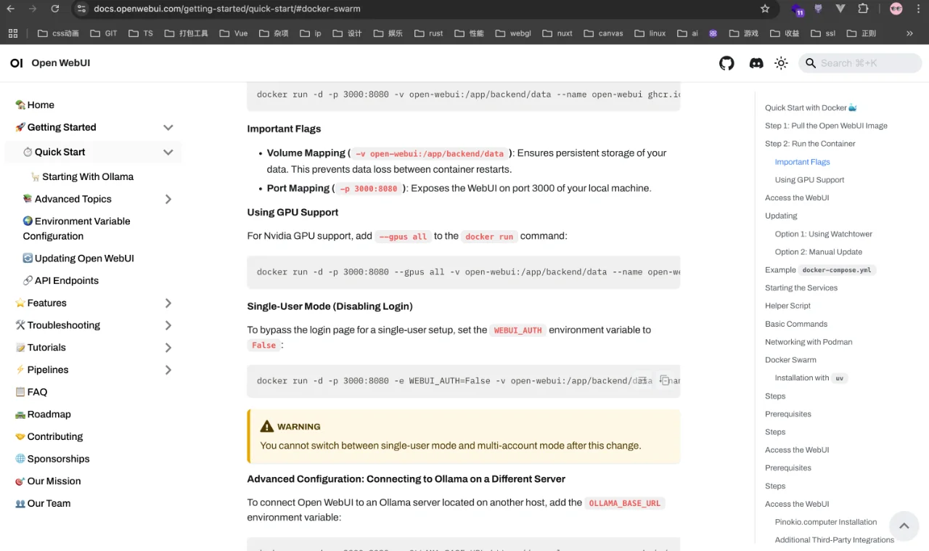This screenshot has width=929, height=551.
Task: Jump to Option 1: Using Watchtower
Action: [824, 234]
